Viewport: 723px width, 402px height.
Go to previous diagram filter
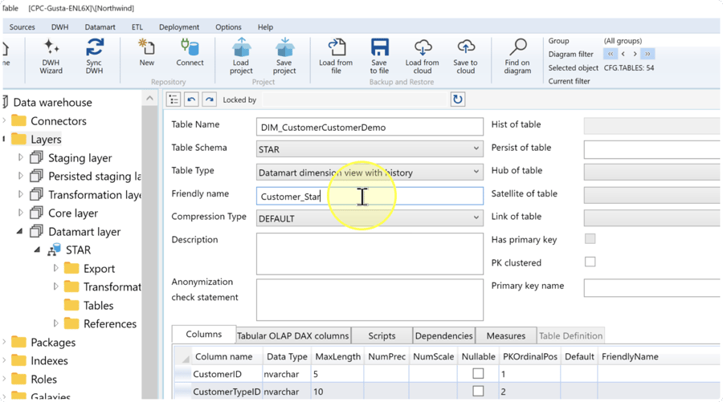[x=623, y=54]
